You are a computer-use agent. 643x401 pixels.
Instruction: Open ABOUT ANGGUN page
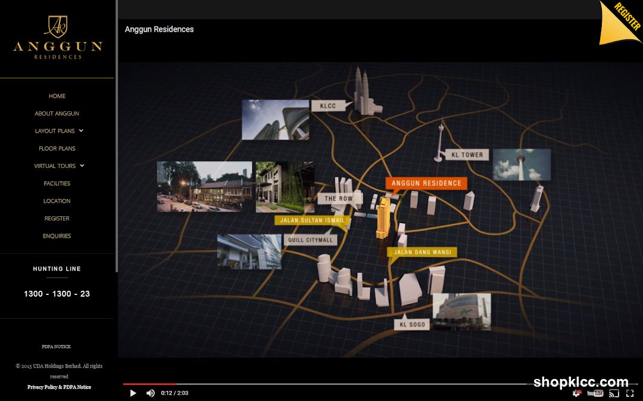57,113
